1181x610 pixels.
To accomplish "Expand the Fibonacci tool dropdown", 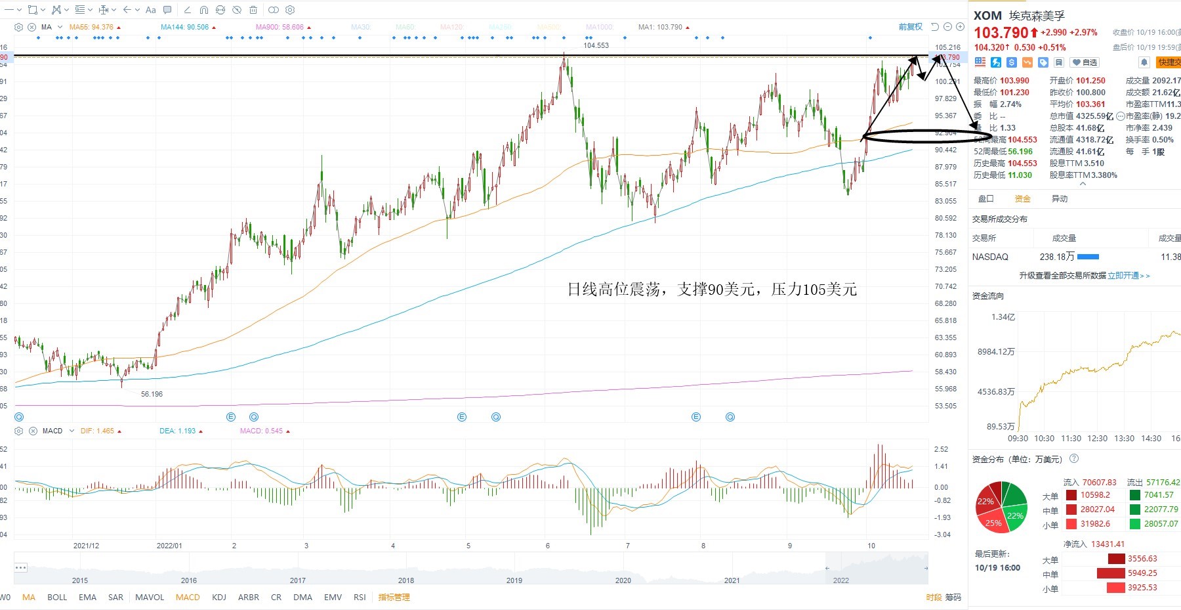I will click(x=90, y=10).
